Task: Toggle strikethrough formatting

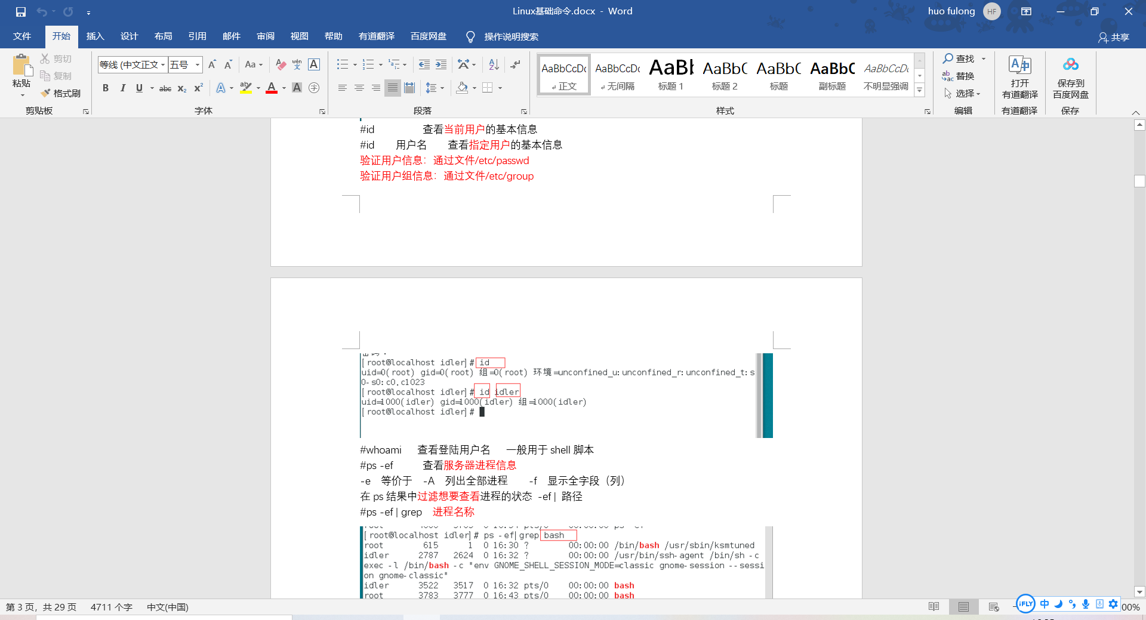Action: coord(165,88)
